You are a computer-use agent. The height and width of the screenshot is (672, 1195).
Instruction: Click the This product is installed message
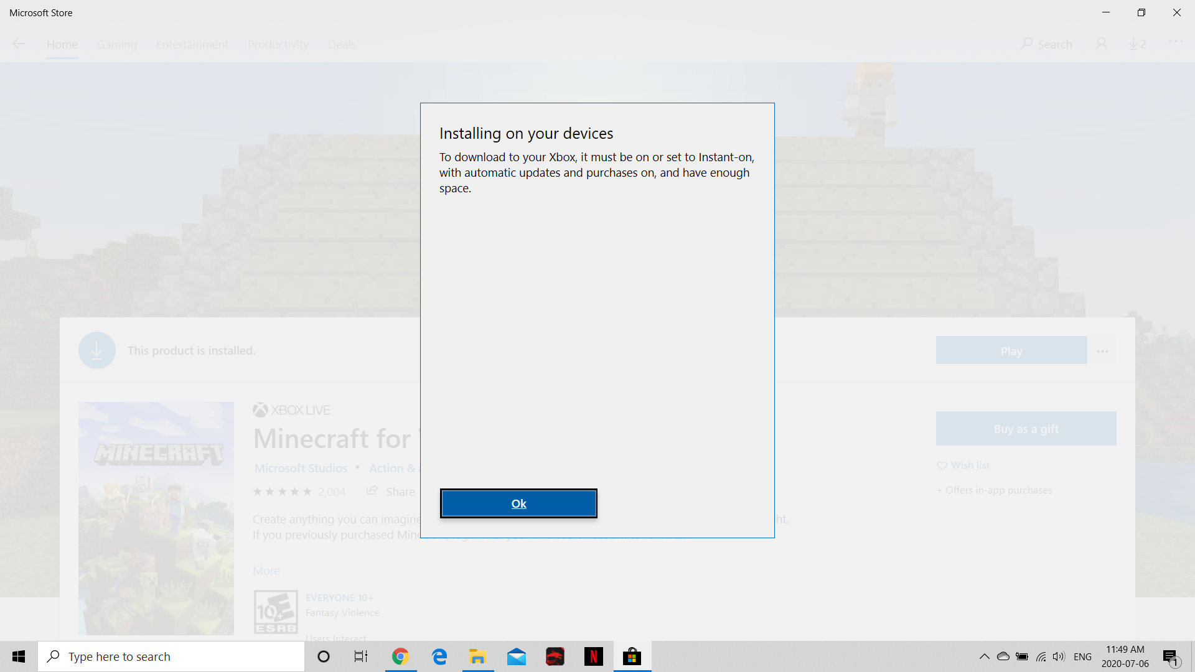click(192, 350)
